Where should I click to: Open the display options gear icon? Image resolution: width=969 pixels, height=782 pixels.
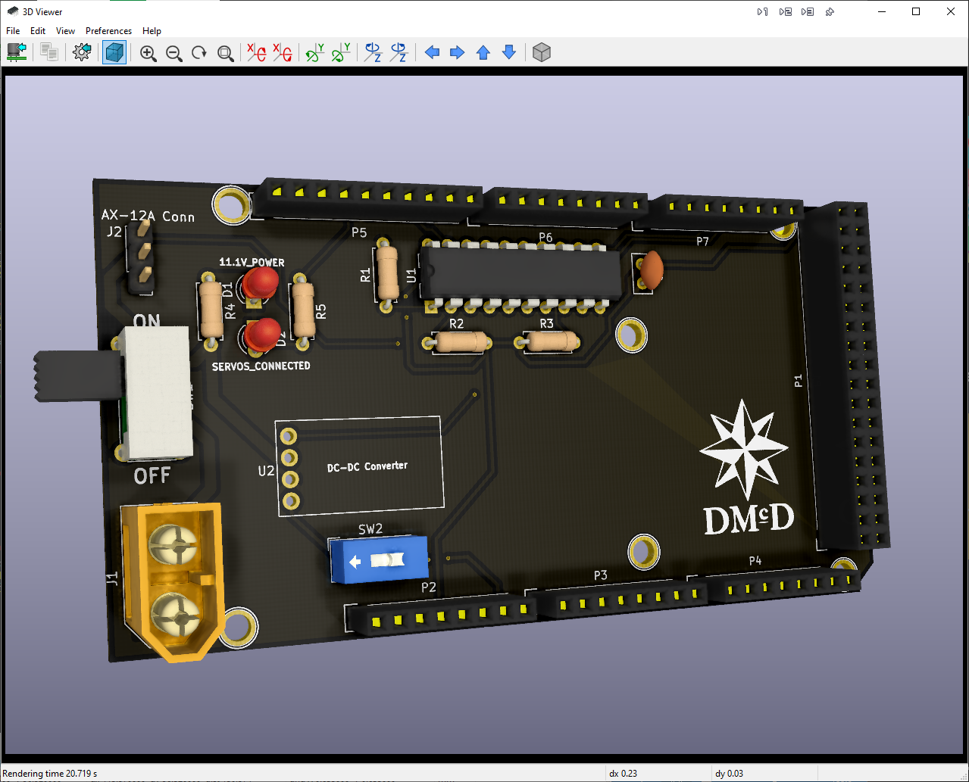[82, 52]
